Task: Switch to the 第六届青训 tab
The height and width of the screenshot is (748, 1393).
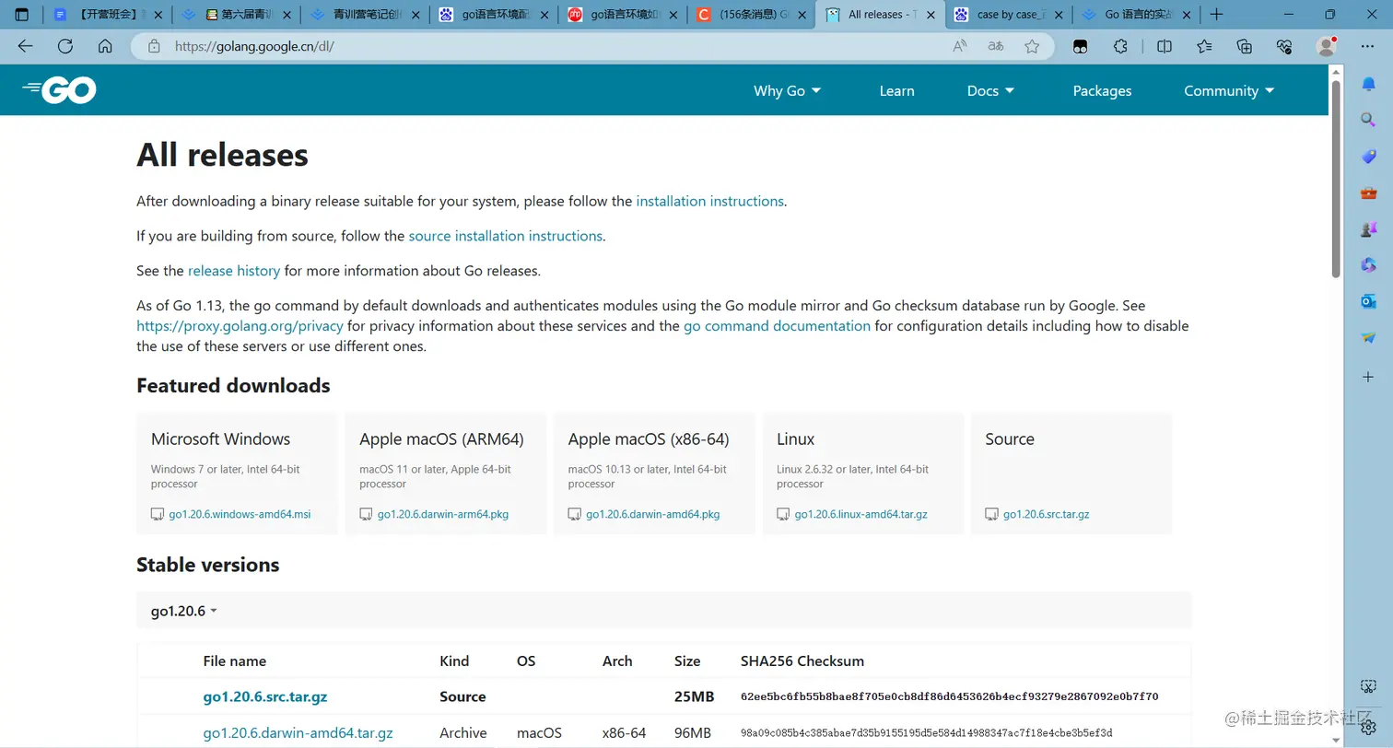Action: (235, 15)
